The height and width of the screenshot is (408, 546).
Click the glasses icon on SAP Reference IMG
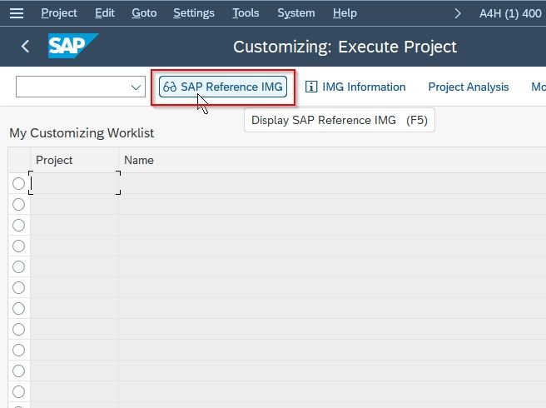pyautogui.click(x=170, y=87)
